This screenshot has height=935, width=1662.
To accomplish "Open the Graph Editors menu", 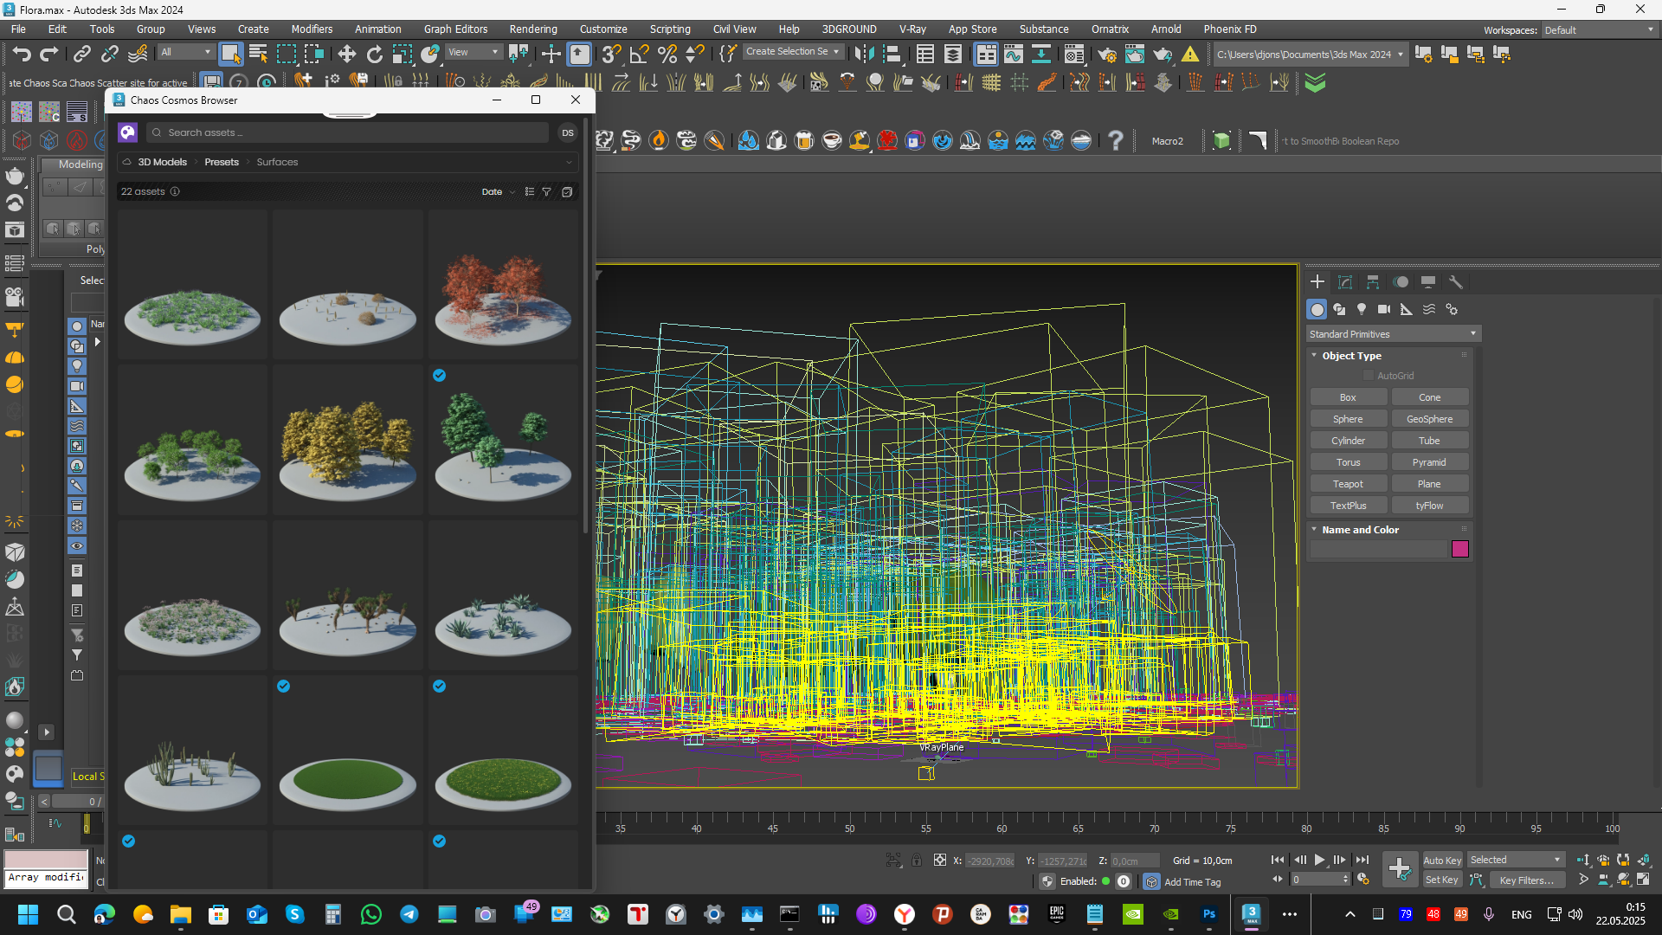I will click(x=455, y=29).
